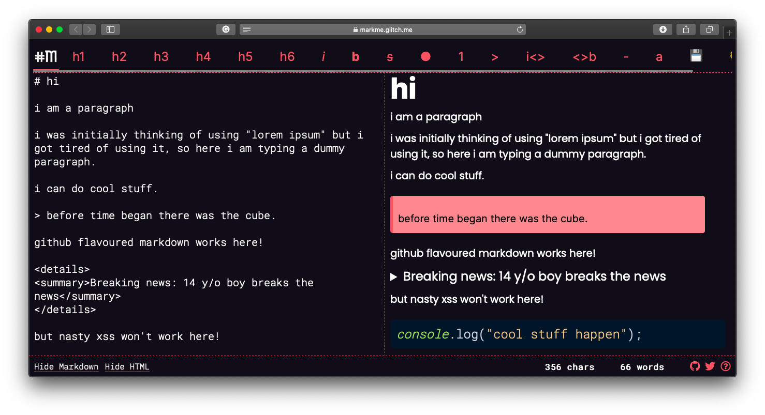Insert heading 2 with h2 button
Image resolution: width=765 pixels, height=415 pixels.
tap(119, 56)
